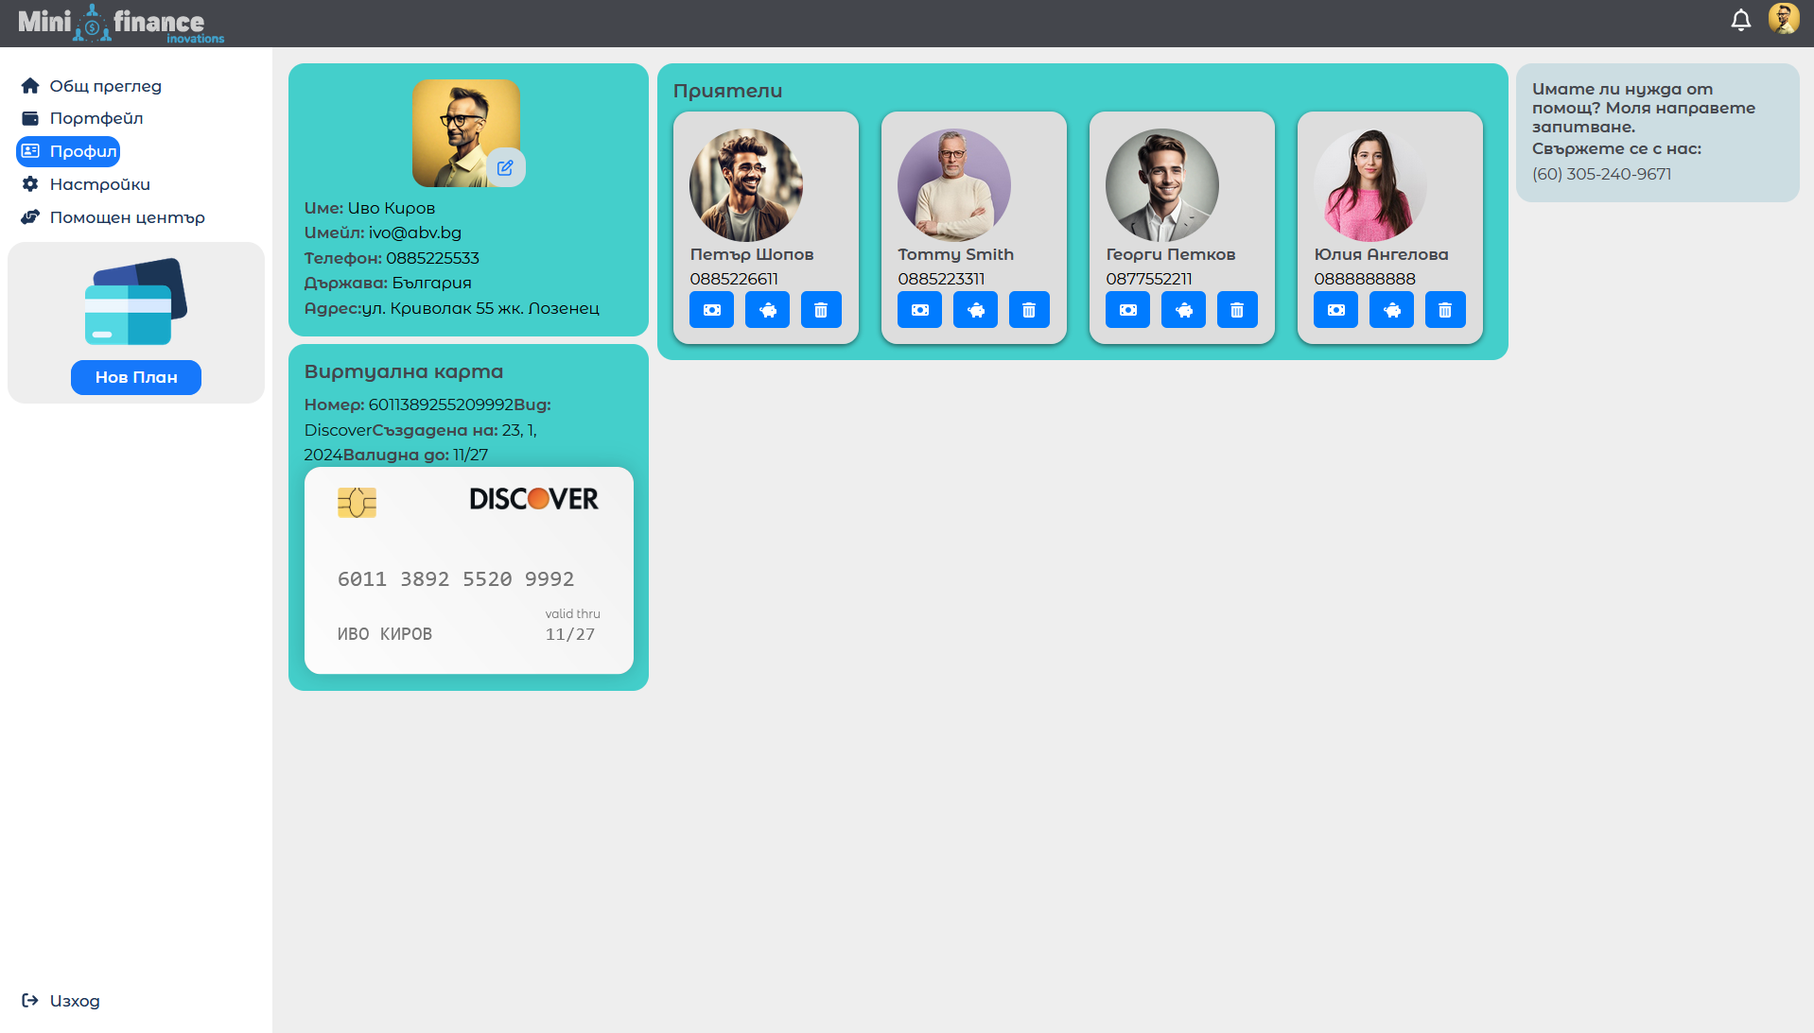Click the Нов План button

pyautogui.click(x=136, y=377)
